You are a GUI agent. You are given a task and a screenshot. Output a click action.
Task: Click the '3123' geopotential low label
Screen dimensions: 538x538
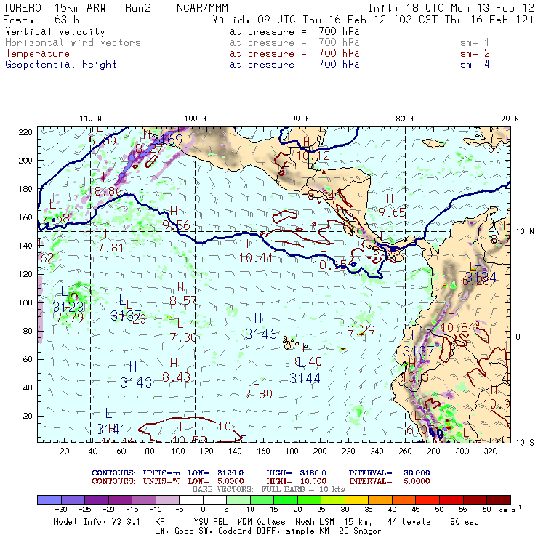[68, 307]
